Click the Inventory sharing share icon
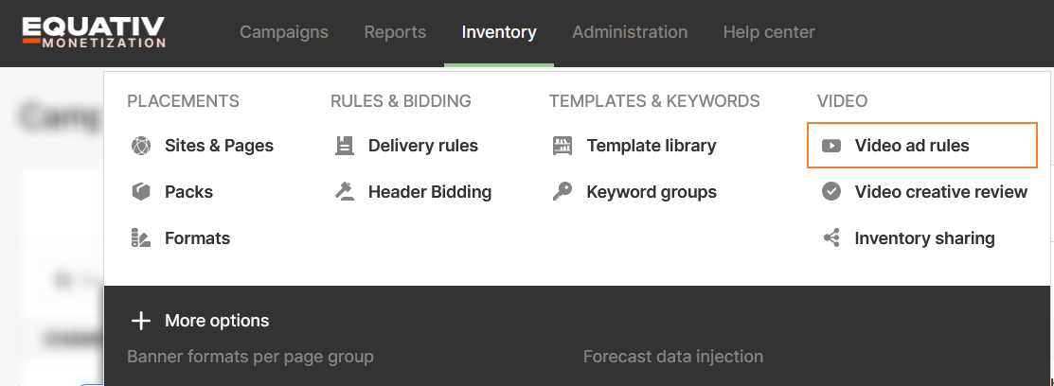The height and width of the screenshot is (386, 1054). (x=831, y=238)
